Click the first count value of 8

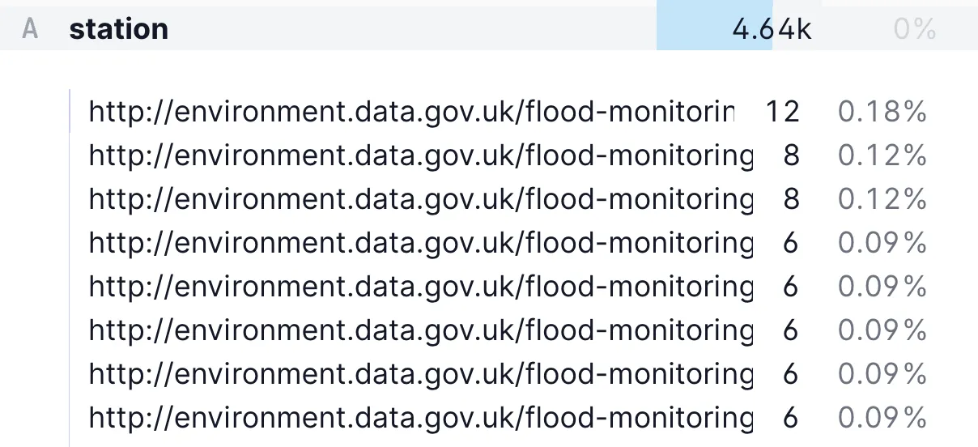tap(791, 155)
